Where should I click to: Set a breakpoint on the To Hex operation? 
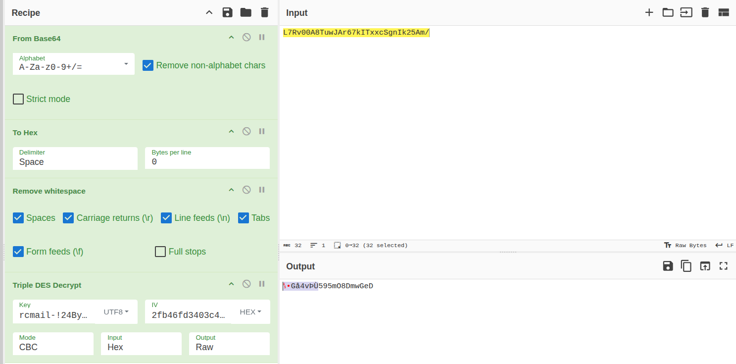pyautogui.click(x=262, y=131)
